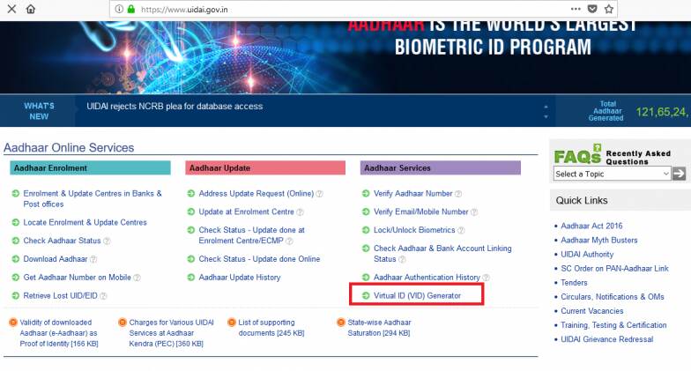691x371 pixels.
Task: Click the Aadhaar Update section header
Action: [265, 167]
